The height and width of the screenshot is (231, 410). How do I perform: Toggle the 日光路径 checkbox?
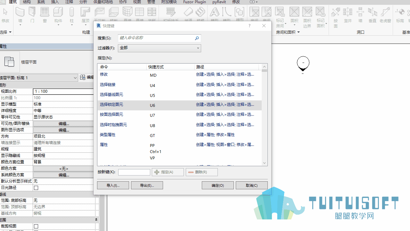pyautogui.click(x=36, y=188)
